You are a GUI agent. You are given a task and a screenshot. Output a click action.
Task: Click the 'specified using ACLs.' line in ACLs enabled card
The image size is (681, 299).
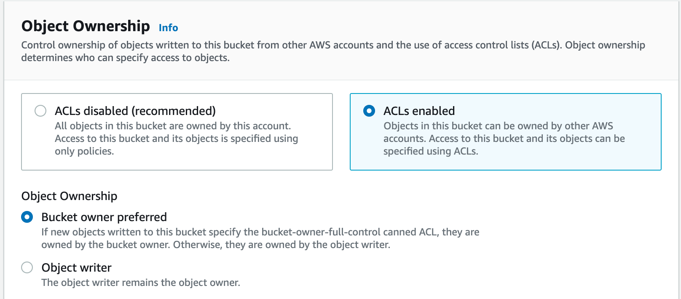click(x=431, y=151)
